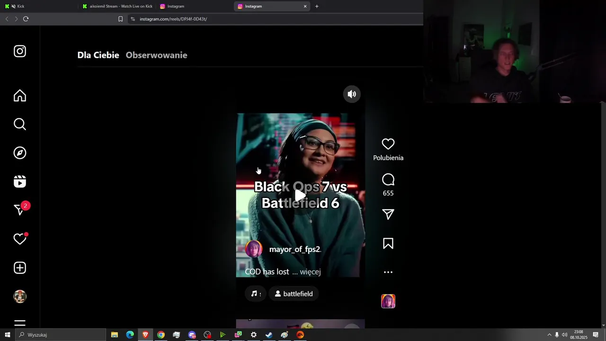Open own profile avatar in sidebar

pyautogui.click(x=20, y=296)
